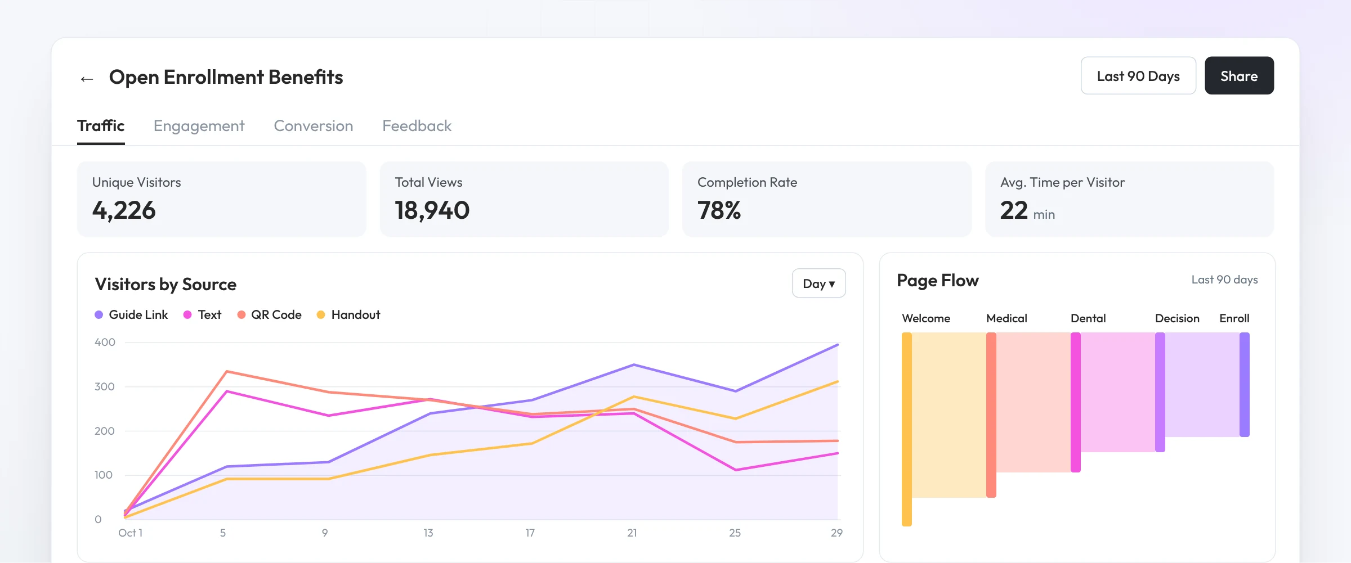Click the Page Flow heading
Viewport: 1351px width, 563px height.
tap(938, 280)
